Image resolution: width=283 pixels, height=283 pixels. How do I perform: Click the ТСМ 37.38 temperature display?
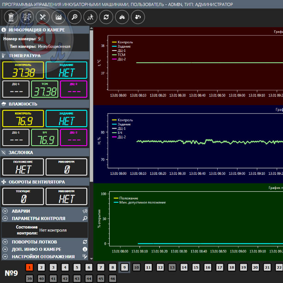(45, 89)
